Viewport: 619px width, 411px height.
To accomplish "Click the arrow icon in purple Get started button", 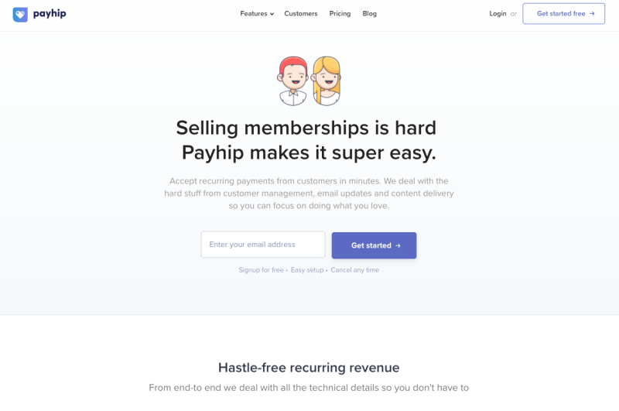I will click(x=398, y=245).
